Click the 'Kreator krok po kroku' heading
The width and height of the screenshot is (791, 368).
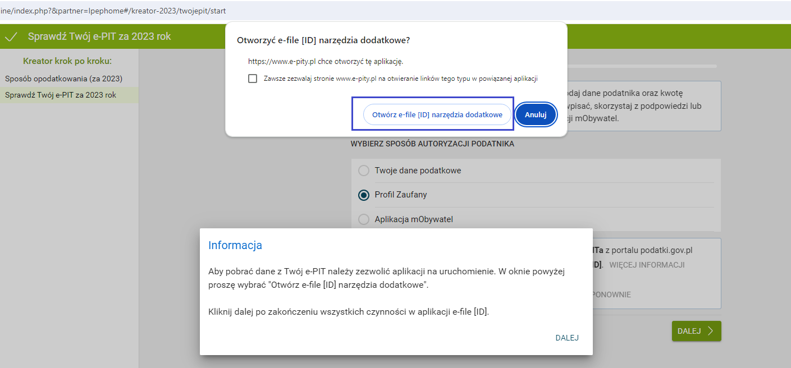click(67, 61)
